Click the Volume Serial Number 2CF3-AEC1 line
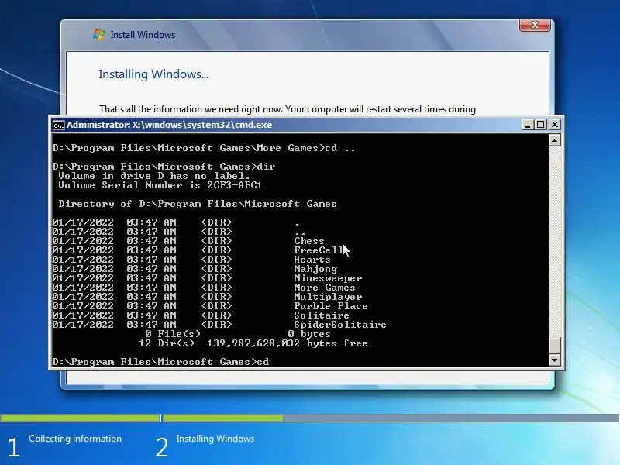This screenshot has height=465, width=620. tap(160, 185)
